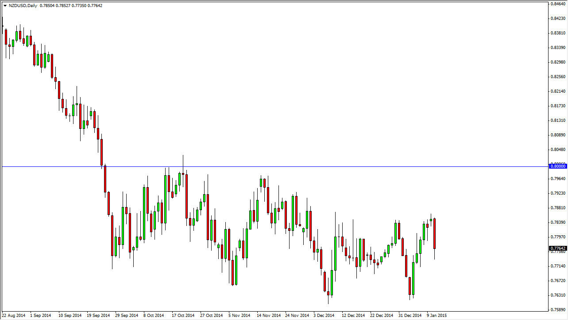Screen dimensions: 568x320
Task: Click the 0.84640 value on the price scale
Action: click(557, 5)
